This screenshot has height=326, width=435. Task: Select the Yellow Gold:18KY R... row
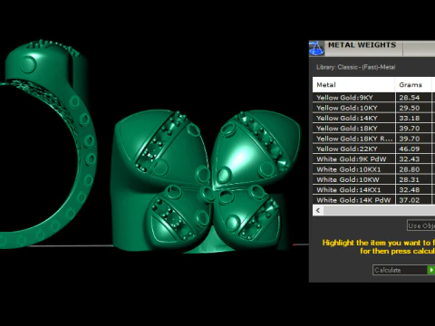373,139
